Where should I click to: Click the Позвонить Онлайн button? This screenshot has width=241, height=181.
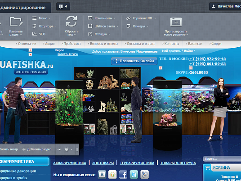[134, 61]
